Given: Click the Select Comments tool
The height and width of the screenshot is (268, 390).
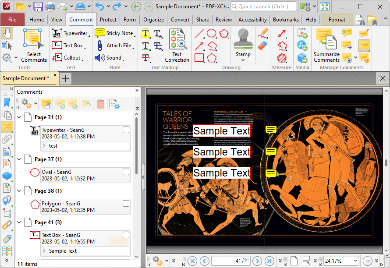Looking at the screenshot, I should 34,45.
